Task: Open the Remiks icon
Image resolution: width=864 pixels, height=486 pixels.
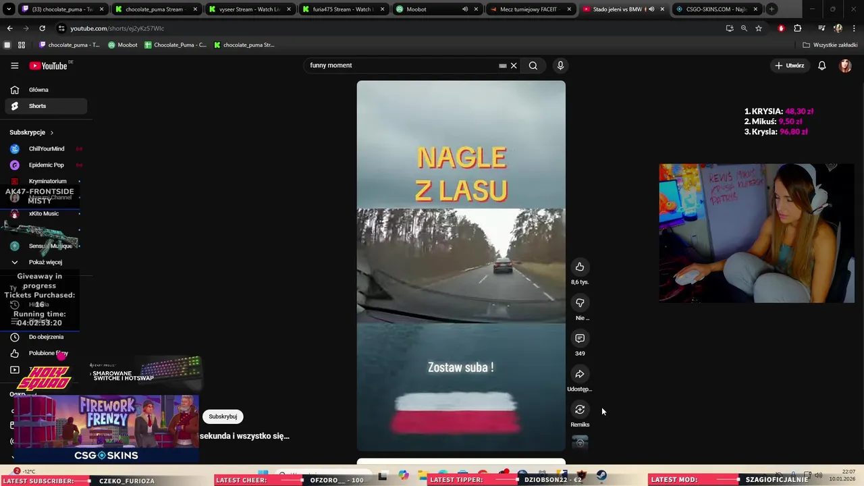Action: (x=579, y=410)
